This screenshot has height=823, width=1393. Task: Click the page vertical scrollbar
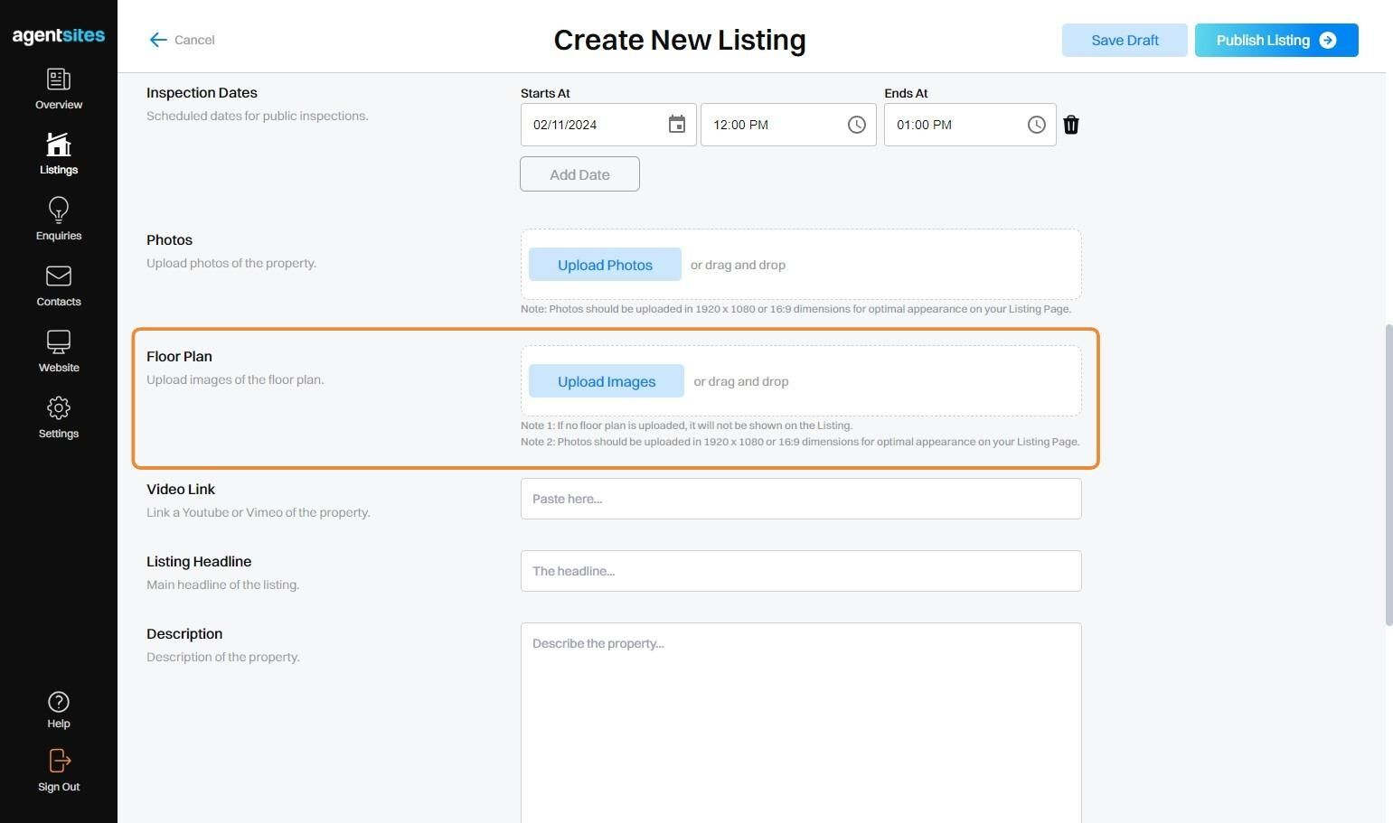click(1389, 474)
